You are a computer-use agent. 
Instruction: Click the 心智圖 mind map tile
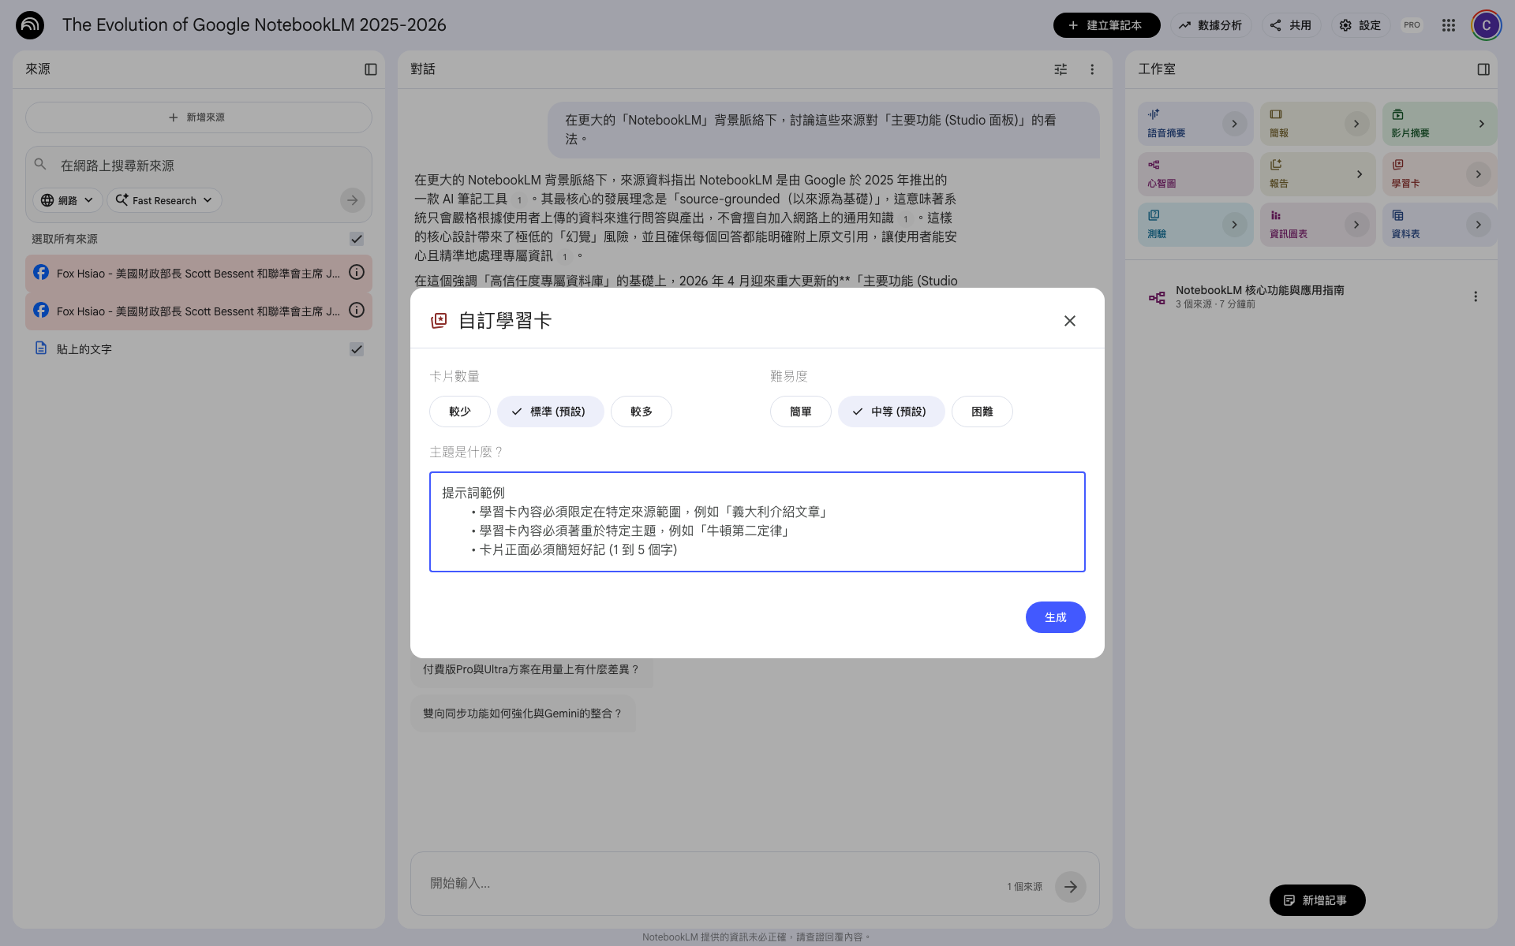click(x=1195, y=174)
